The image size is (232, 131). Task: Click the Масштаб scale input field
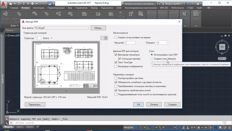tap(130, 43)
